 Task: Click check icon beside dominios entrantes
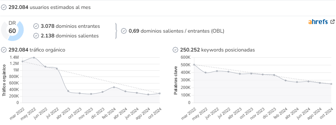click(36, 26)
